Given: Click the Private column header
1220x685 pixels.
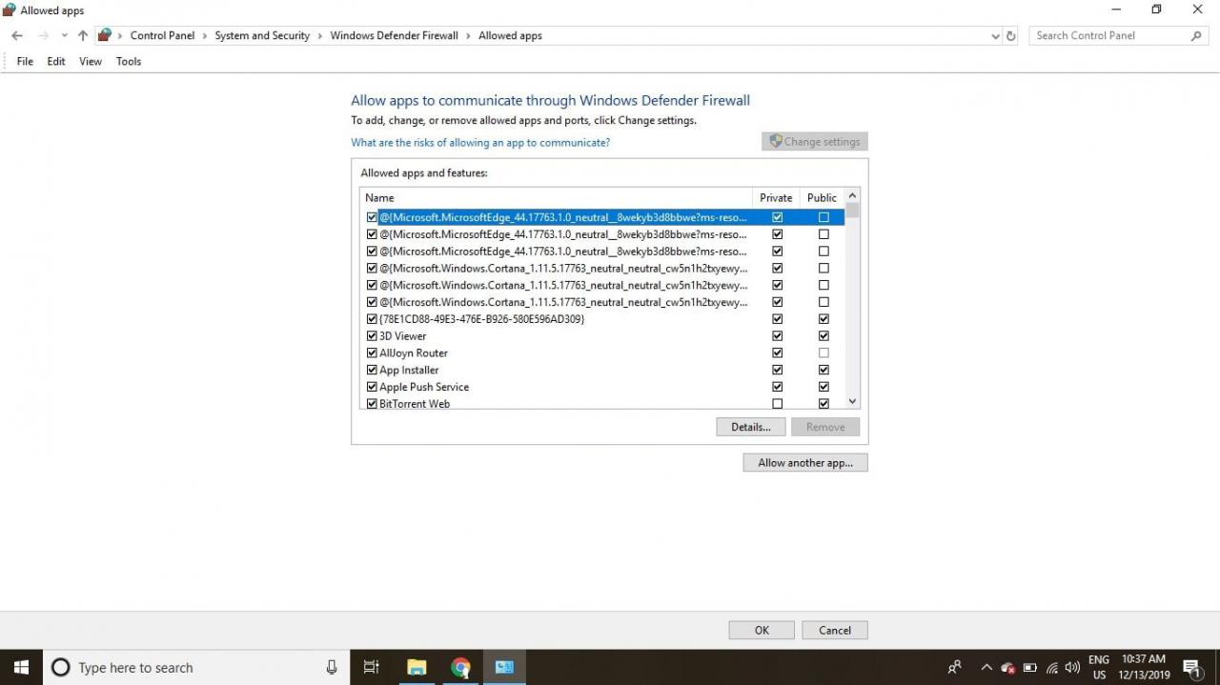Looking at the screenshot, I should [x=776, y=197].
